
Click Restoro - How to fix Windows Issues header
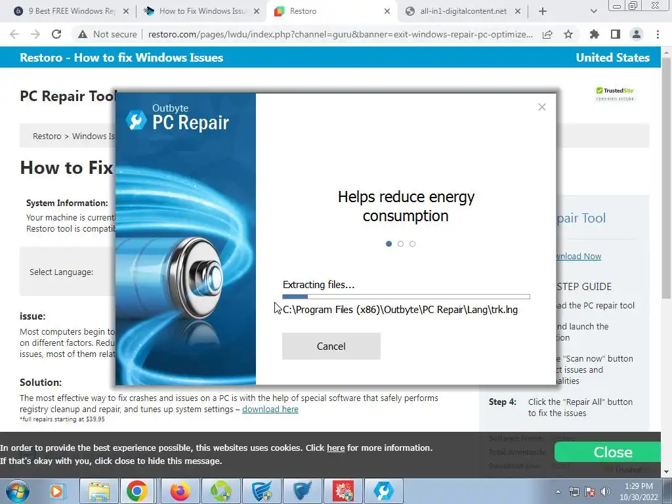121,58
